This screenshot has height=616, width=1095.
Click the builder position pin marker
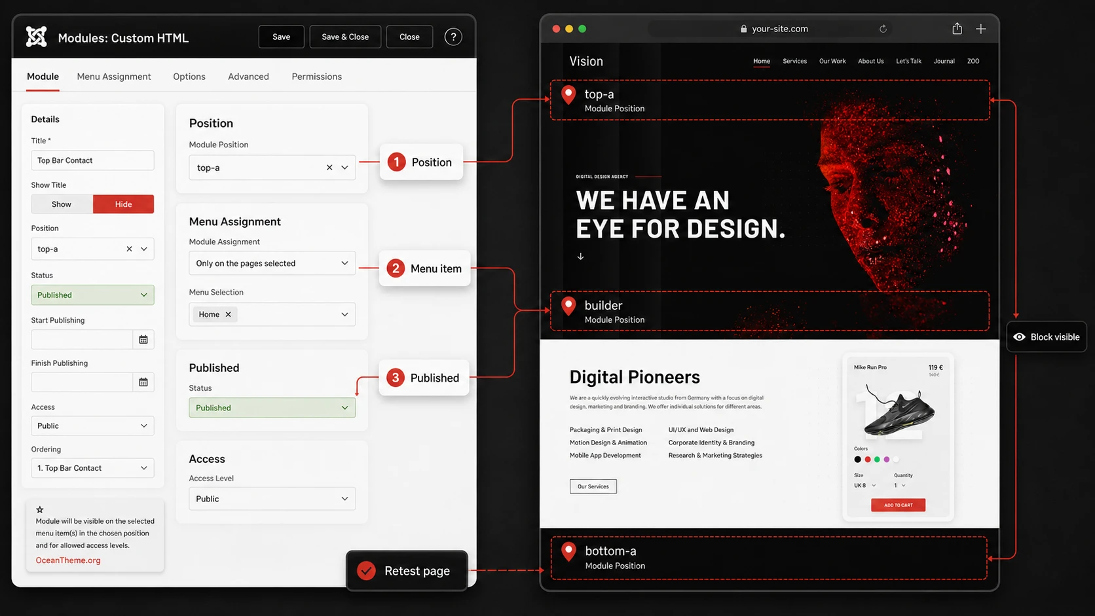tap(568, 306)
